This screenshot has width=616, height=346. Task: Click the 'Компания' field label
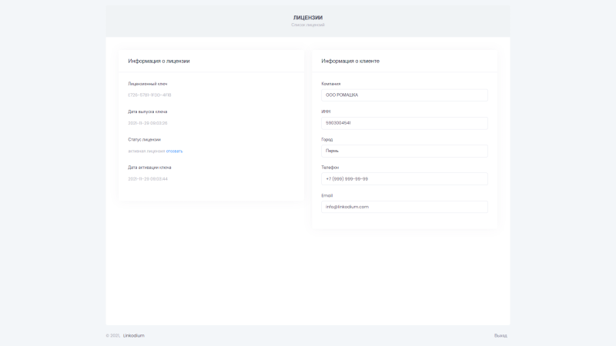tap(331, 84)
